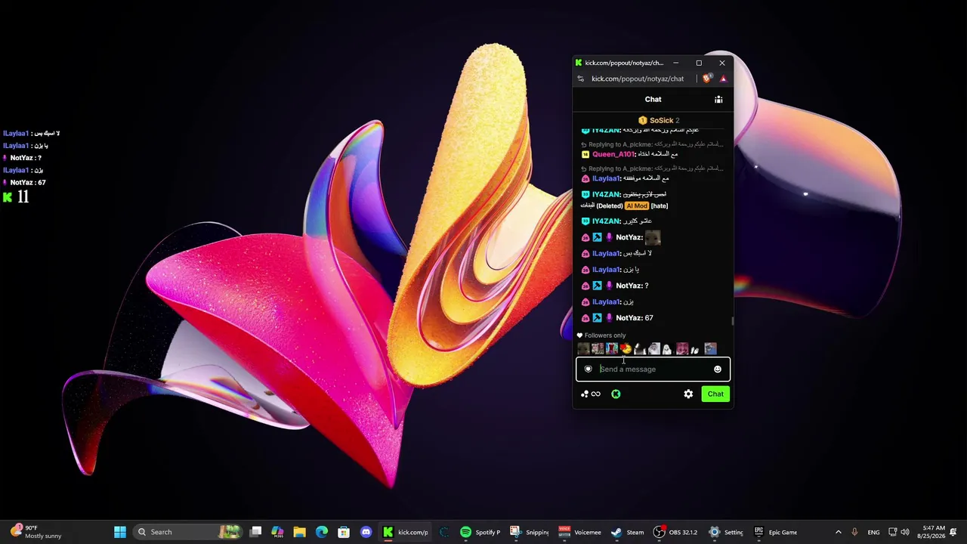
Task: Click the purple microphone badge beside NotYaz: ?
Action: (609, 286)
